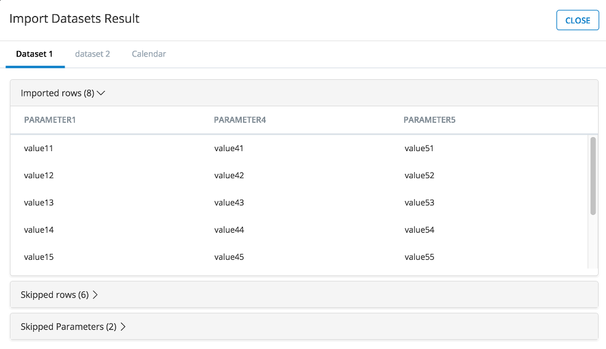
Task: Switch to the Dataset 1 tab
Action: pos(34,54)
